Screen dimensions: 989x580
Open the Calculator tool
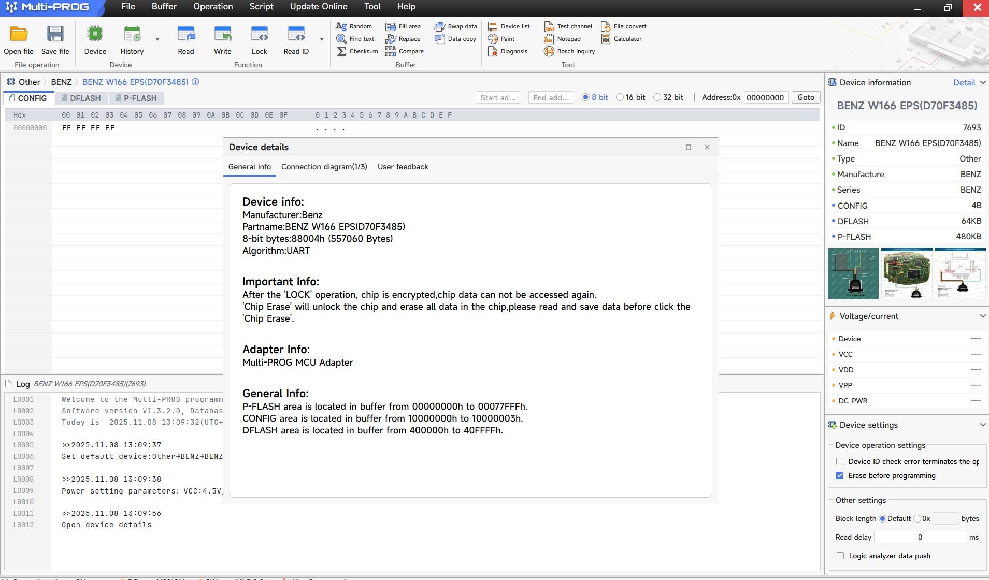606,39
